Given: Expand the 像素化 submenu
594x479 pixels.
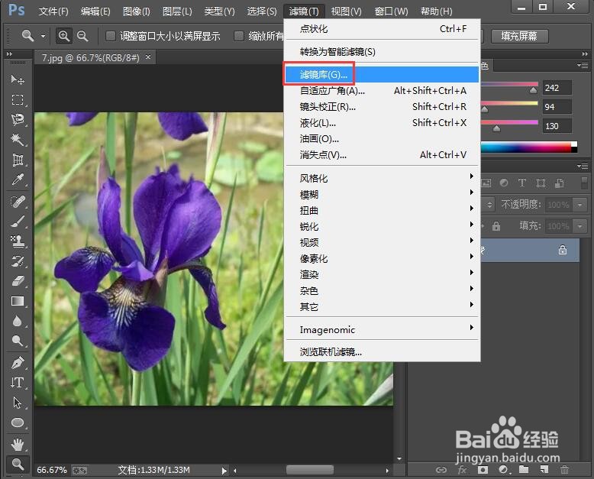Looking at the screenshot, I should (383, 259).
